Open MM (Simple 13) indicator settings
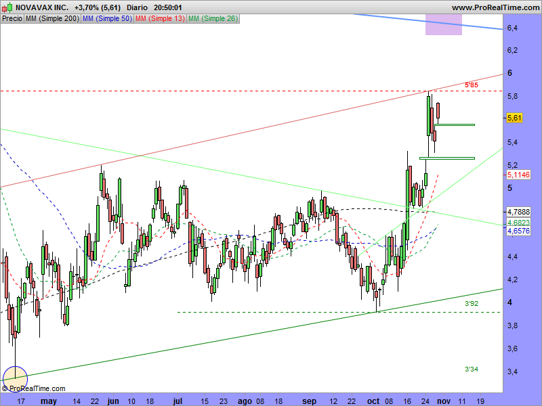 tap(160, 19)
